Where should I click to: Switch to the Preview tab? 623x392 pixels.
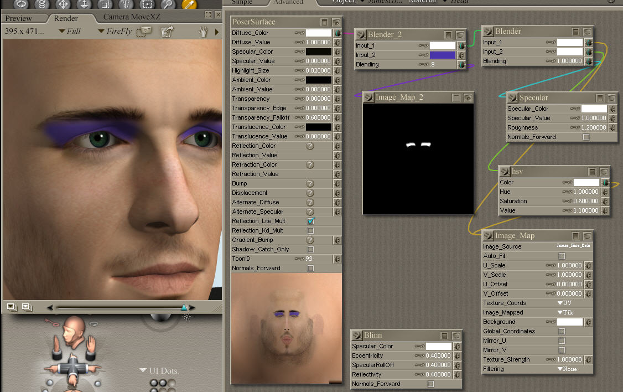(19, 18)
